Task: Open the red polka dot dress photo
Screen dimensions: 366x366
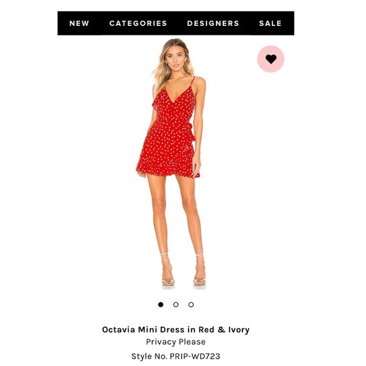Action: click(172, 163)
